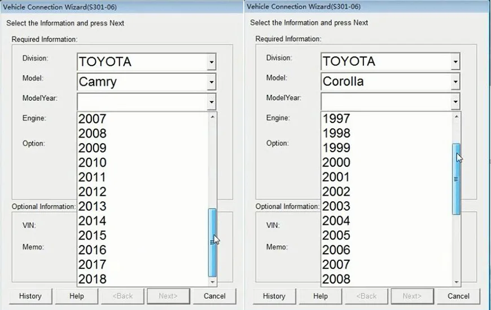This screenshot has height=310, width=491.
Task: Click the empty ModelYear field in the Camry wizard
Action: (x=142, y=101)
